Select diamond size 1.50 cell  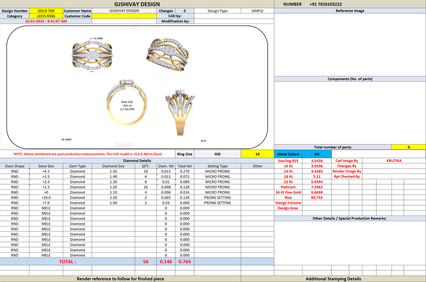coord(113,171)
